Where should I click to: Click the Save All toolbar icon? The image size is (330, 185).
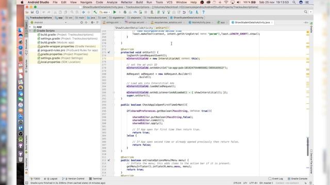click(x=32, y=12)
